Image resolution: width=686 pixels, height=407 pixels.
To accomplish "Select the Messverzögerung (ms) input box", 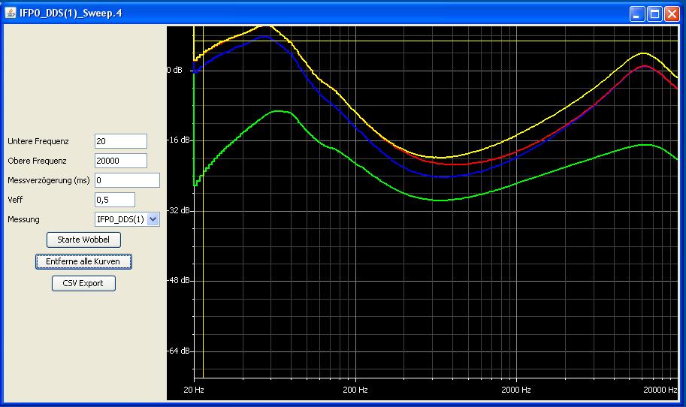I will coord(127,180).
